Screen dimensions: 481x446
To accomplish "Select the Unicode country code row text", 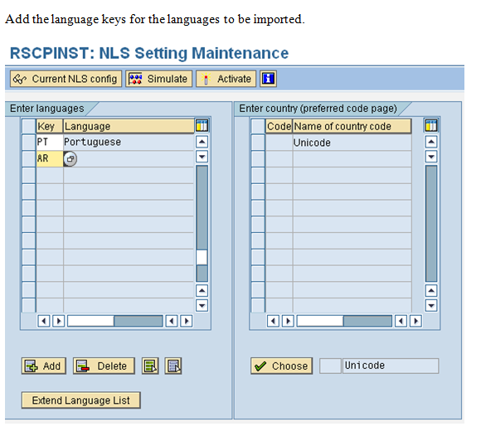I will [x=312, y=143].
